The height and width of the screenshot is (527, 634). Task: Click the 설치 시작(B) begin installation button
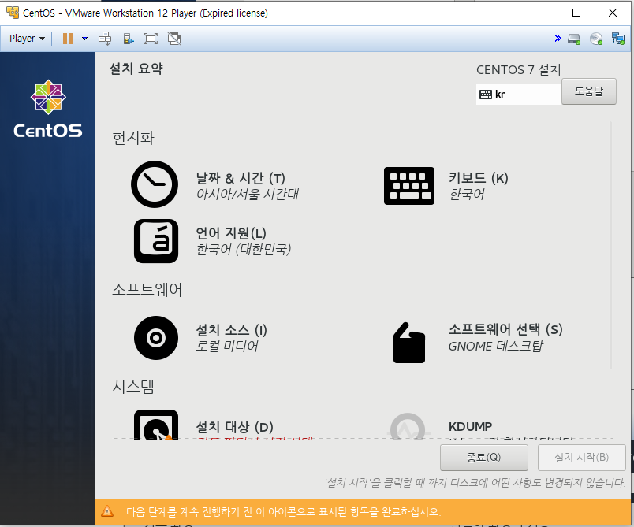click(x=581, y=458)
